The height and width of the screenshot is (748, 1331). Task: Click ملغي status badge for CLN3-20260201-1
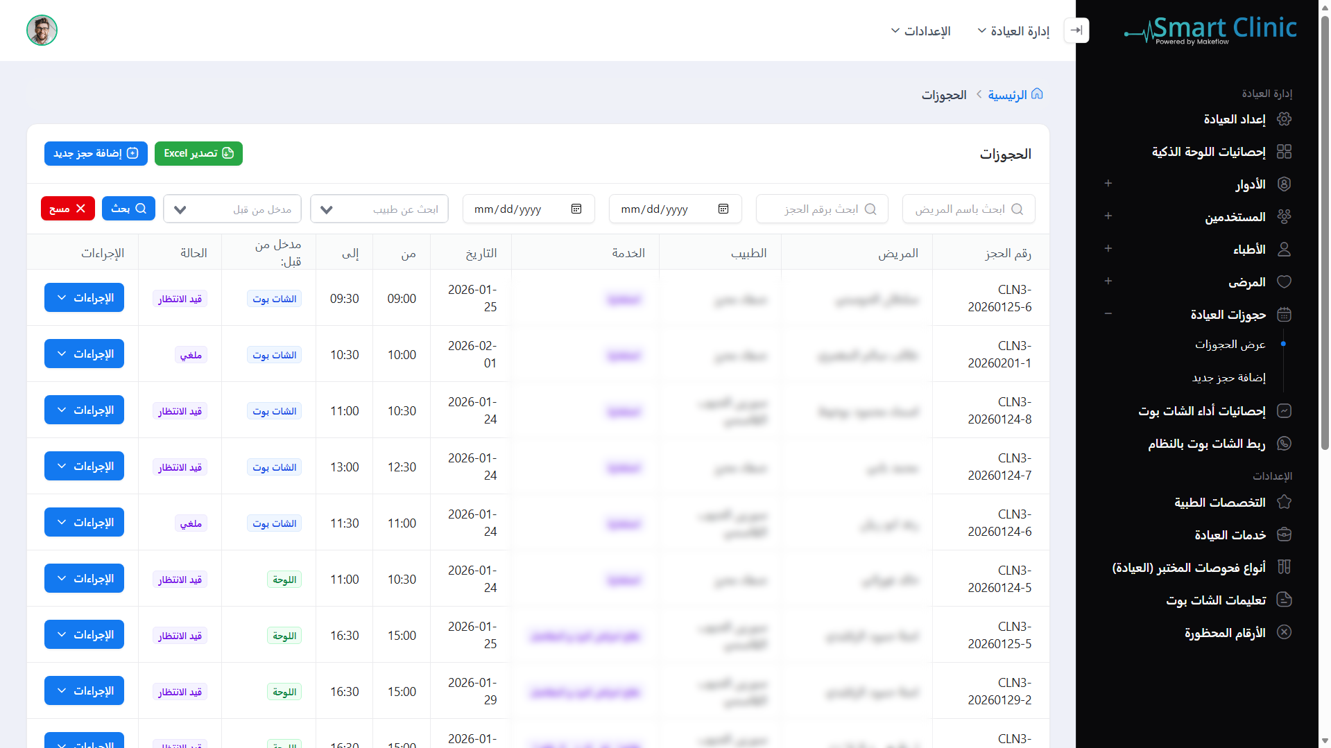click(x=191, y=355)
